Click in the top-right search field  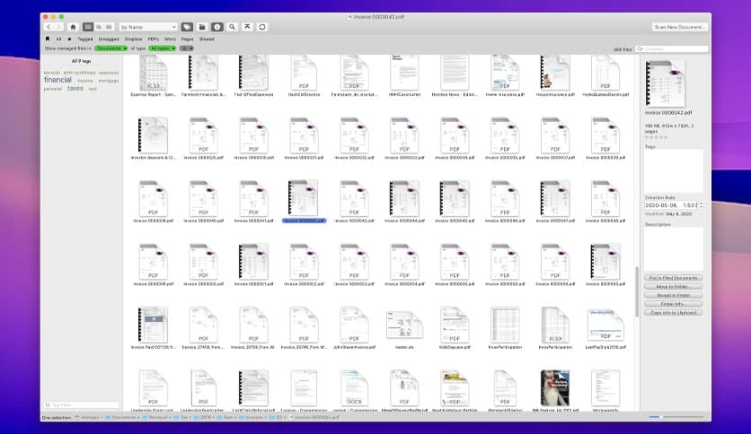(671, 48)
